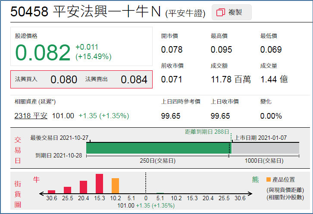Click the small red bull bar at 30.6

[x=51, y=192]
